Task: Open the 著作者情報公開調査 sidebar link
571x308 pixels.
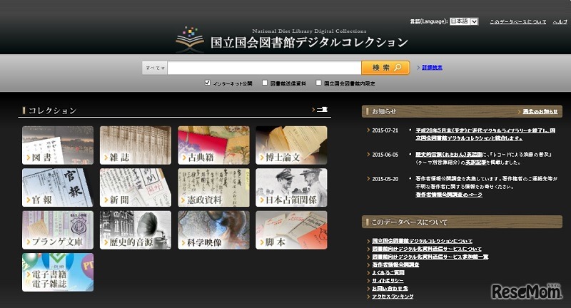Action: click(395, 265)
